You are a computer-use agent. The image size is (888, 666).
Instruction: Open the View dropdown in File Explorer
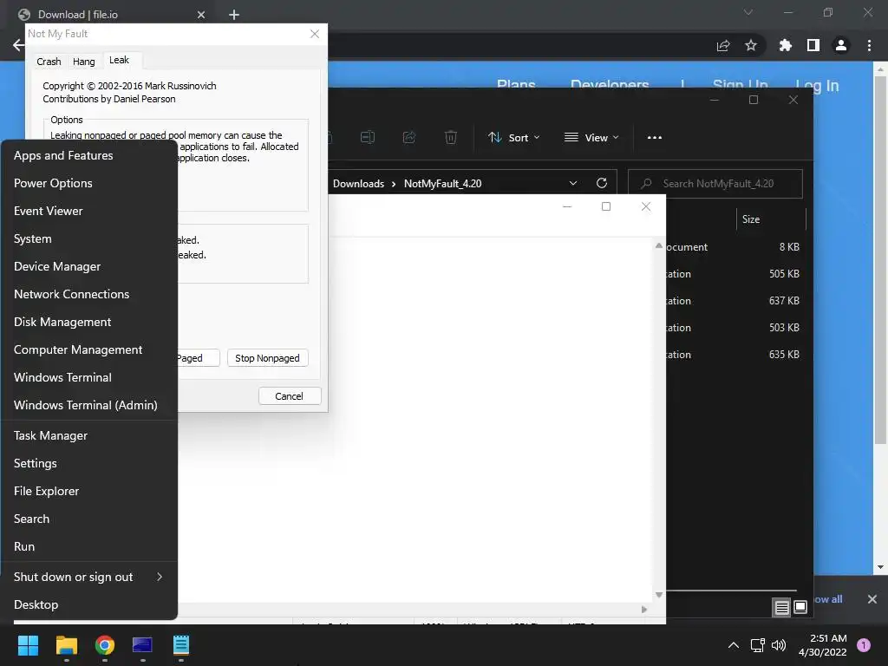[591, 138]
